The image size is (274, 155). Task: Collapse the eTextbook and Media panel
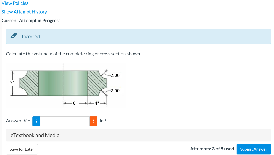tap(35, 135)
